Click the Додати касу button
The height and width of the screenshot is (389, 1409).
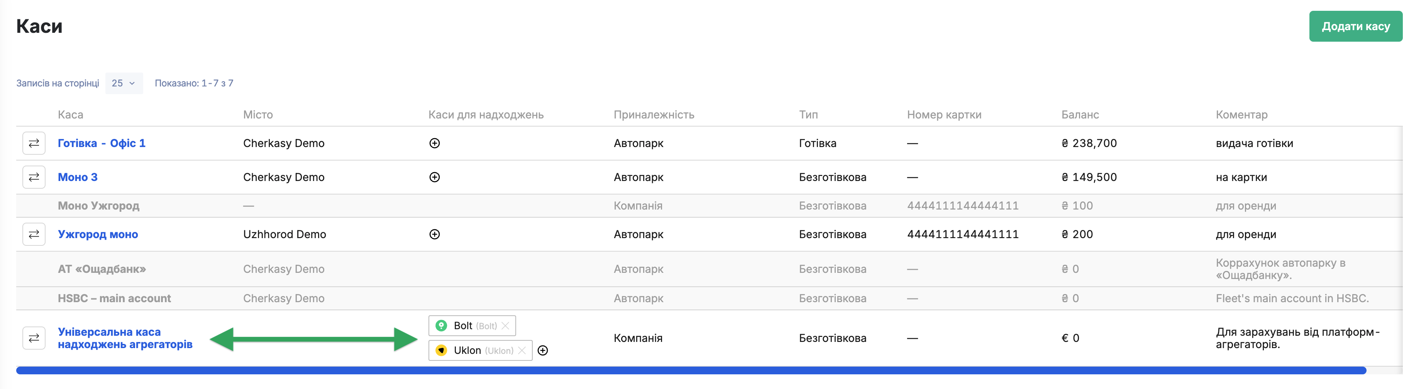pos(1355,26)
